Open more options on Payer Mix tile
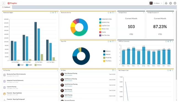Image resolution: width=178 pixels, height=103 pixels. click(115, 41)
